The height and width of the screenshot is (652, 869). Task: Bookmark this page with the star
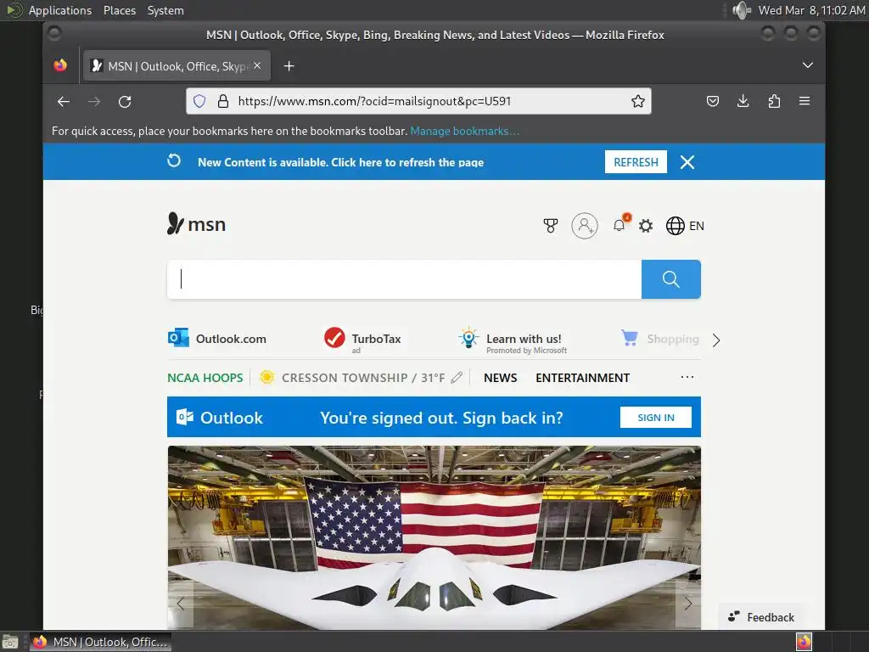(638, 101)
